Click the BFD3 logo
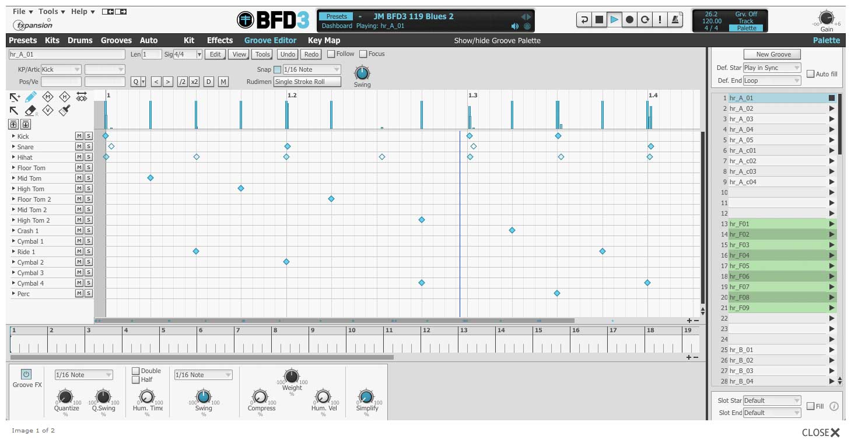Screen dimensions: 851x443 click(273, 20)
